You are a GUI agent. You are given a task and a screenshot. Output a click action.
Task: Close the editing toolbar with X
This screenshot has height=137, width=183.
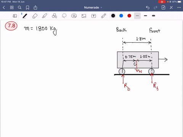click(x=171, y=8)
